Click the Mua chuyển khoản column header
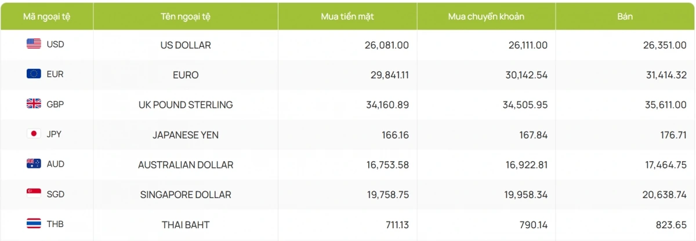The height and width of the screenshot is (241, 696). point(486,16)
